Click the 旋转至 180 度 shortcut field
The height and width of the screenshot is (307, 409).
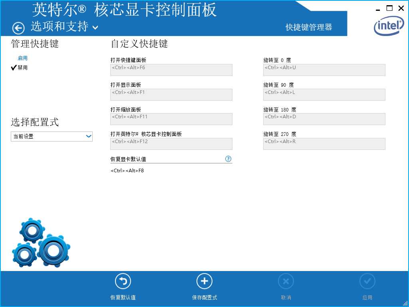(324, 119)
